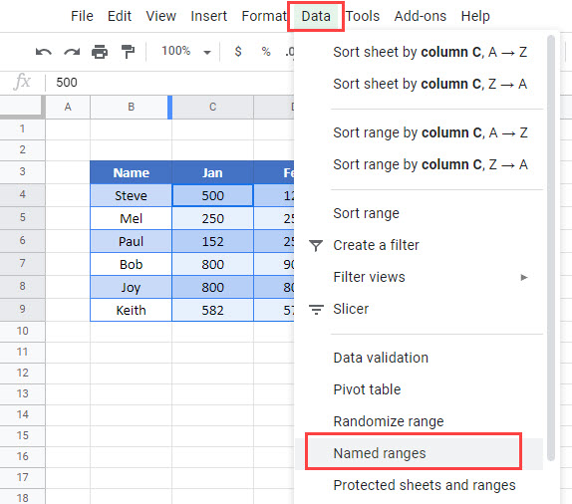Viewport: 572px width, 504px height.
Task: Click the Name header cell
Action: 131,172
